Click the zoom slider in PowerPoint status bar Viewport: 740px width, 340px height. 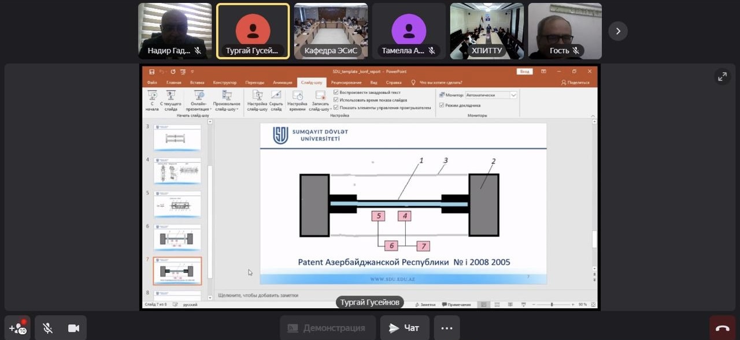(552, 304)
